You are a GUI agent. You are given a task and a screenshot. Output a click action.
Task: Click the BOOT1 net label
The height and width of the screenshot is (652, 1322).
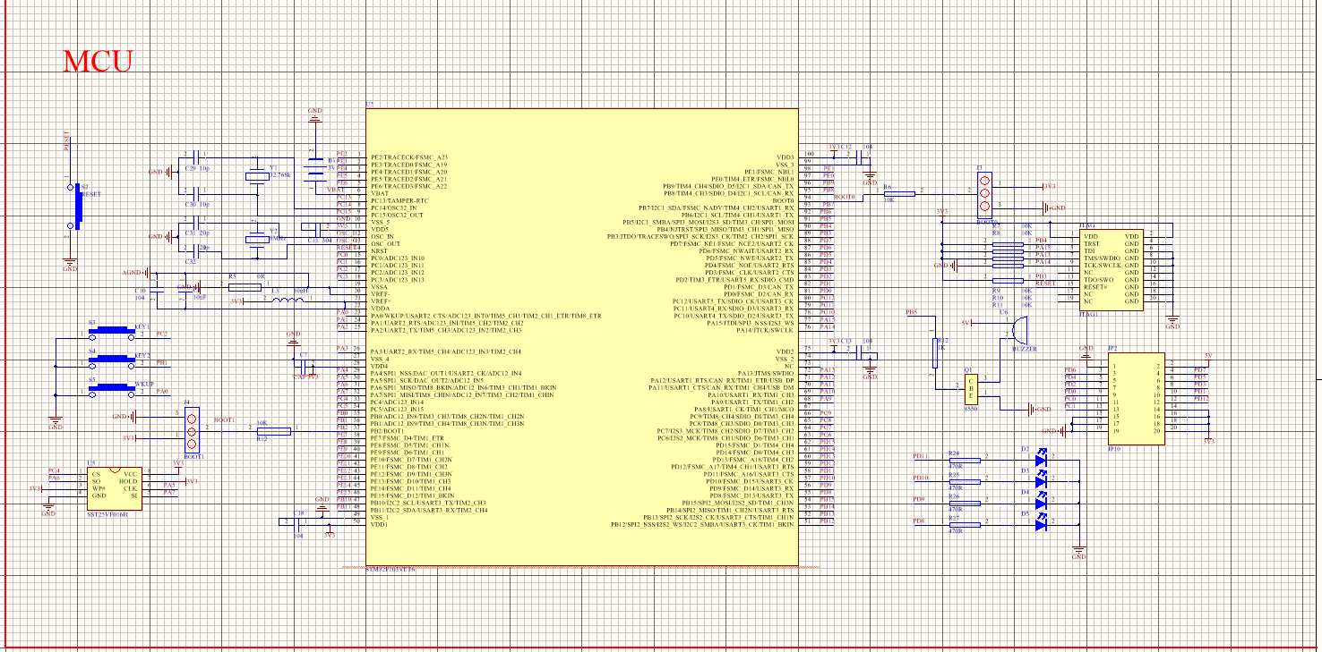point(225,420)
